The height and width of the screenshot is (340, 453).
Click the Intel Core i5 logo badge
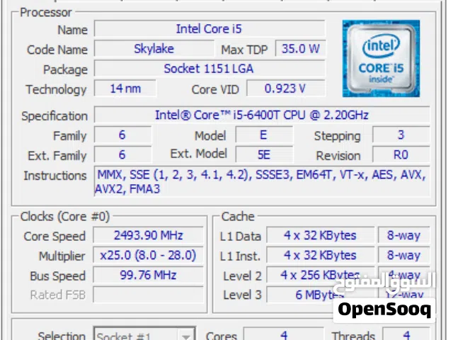381,58
